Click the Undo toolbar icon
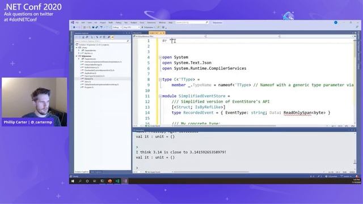 click(x=102, y=27)
